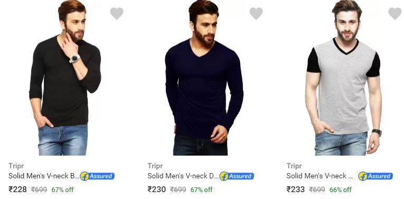The height and width of the screenshot is (199, 404).
Task: Open black long-sleeve T-shirt product image
Action: pos(65,78)
